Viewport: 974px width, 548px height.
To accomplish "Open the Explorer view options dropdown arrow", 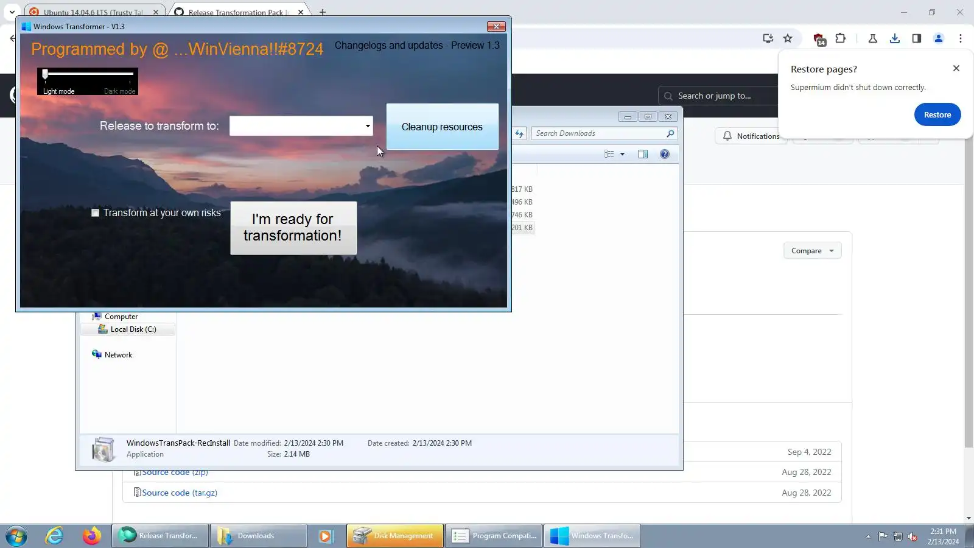I will (x=622, y=154).
